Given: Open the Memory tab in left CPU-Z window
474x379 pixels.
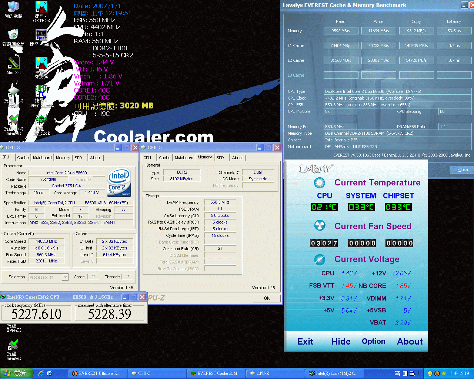Looking at the screenshot, I should coord(63,158).
